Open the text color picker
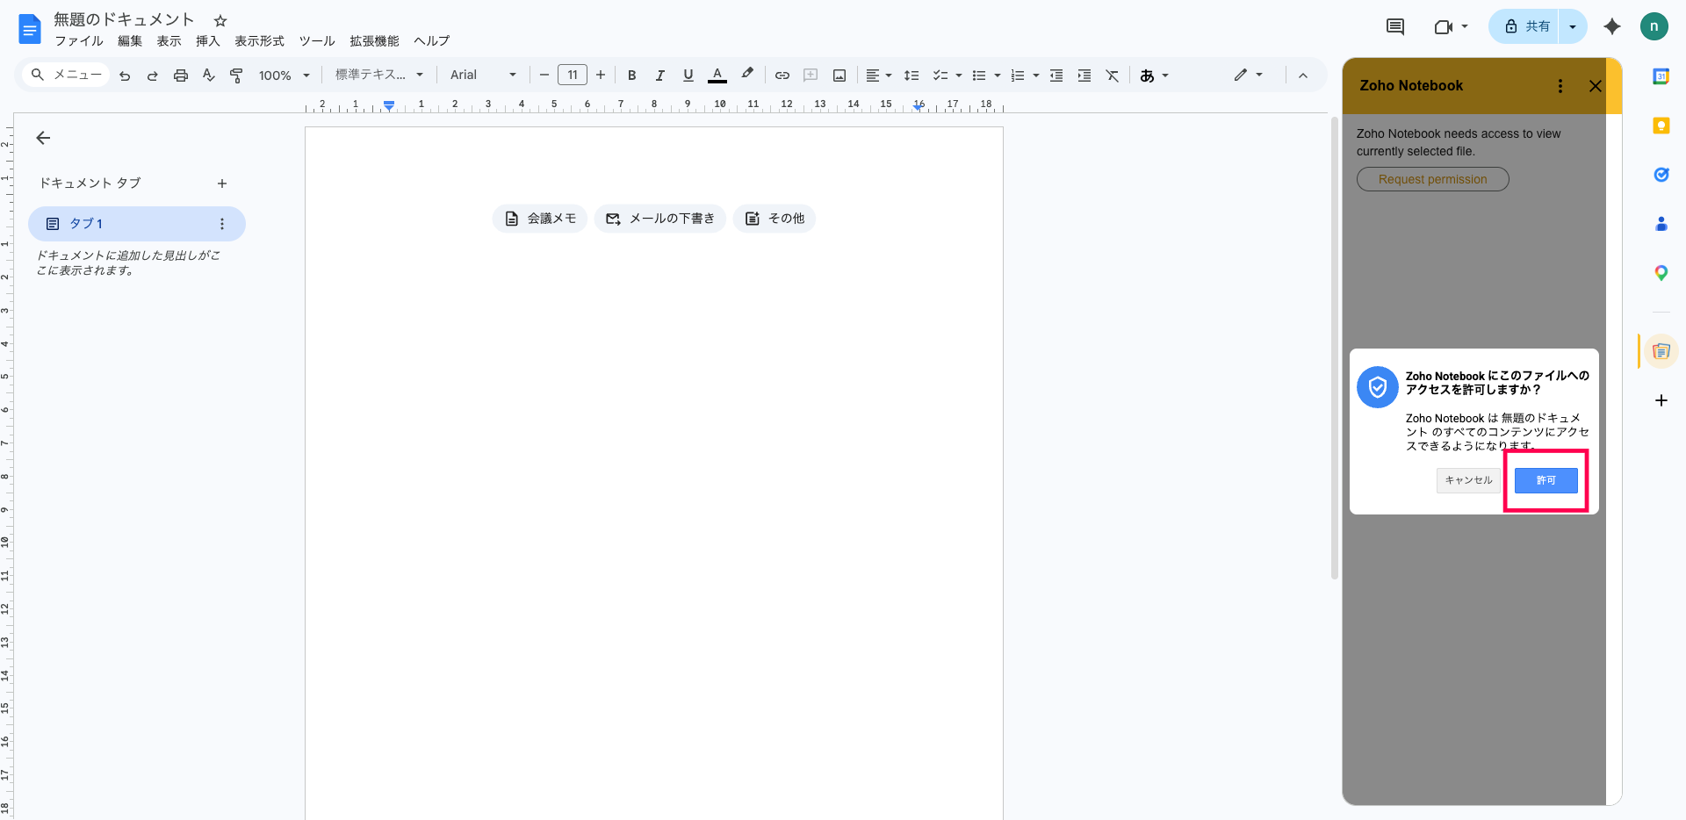This screenshot has height=820, width=1686. tap(717, 76)
